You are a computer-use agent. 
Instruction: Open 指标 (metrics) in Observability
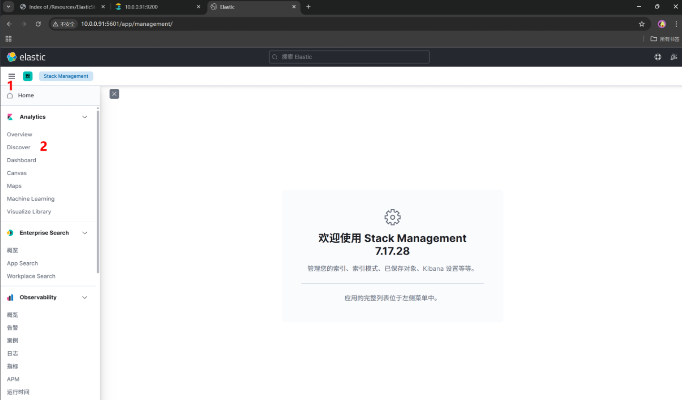pyautogui.click(x=12, y=366)
